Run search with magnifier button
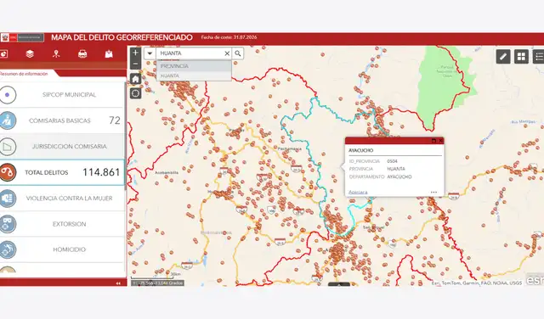544x319 pixels. (238, 53)
